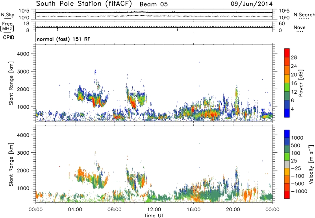Click the date '09/Jun/2014'

252,4
